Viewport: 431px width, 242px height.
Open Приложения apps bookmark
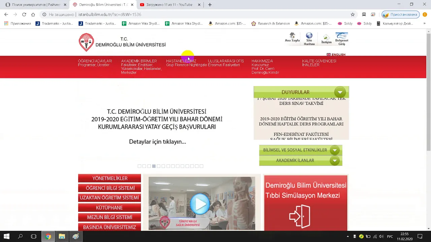[18, 24]
